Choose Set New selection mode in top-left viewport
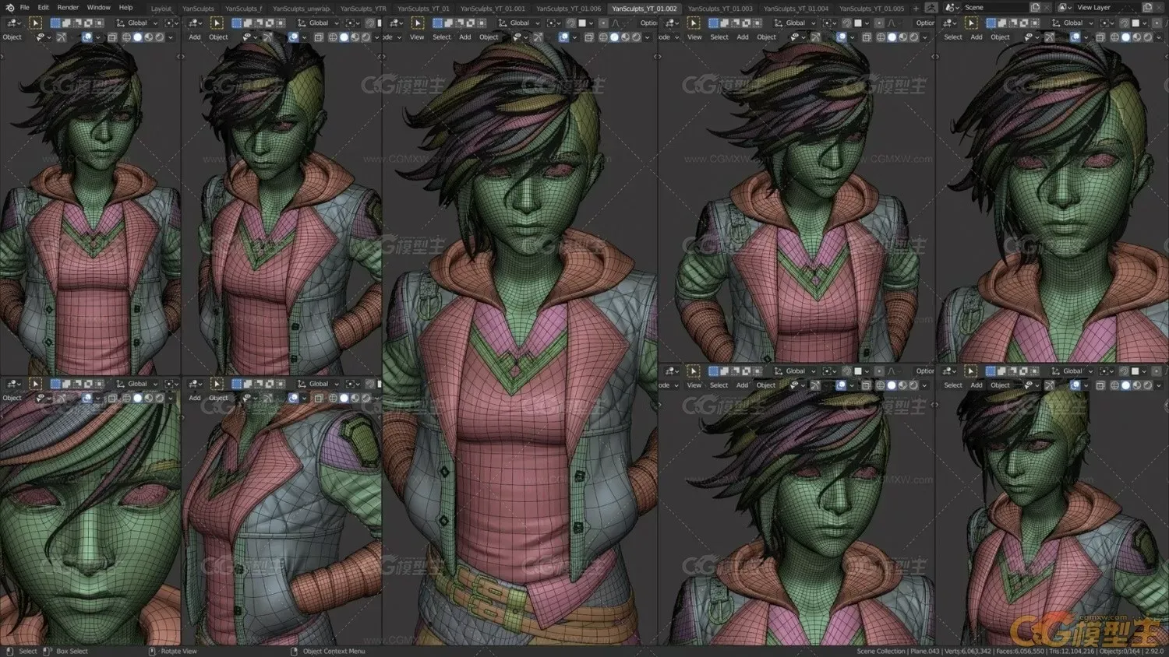 coord(55,23)
